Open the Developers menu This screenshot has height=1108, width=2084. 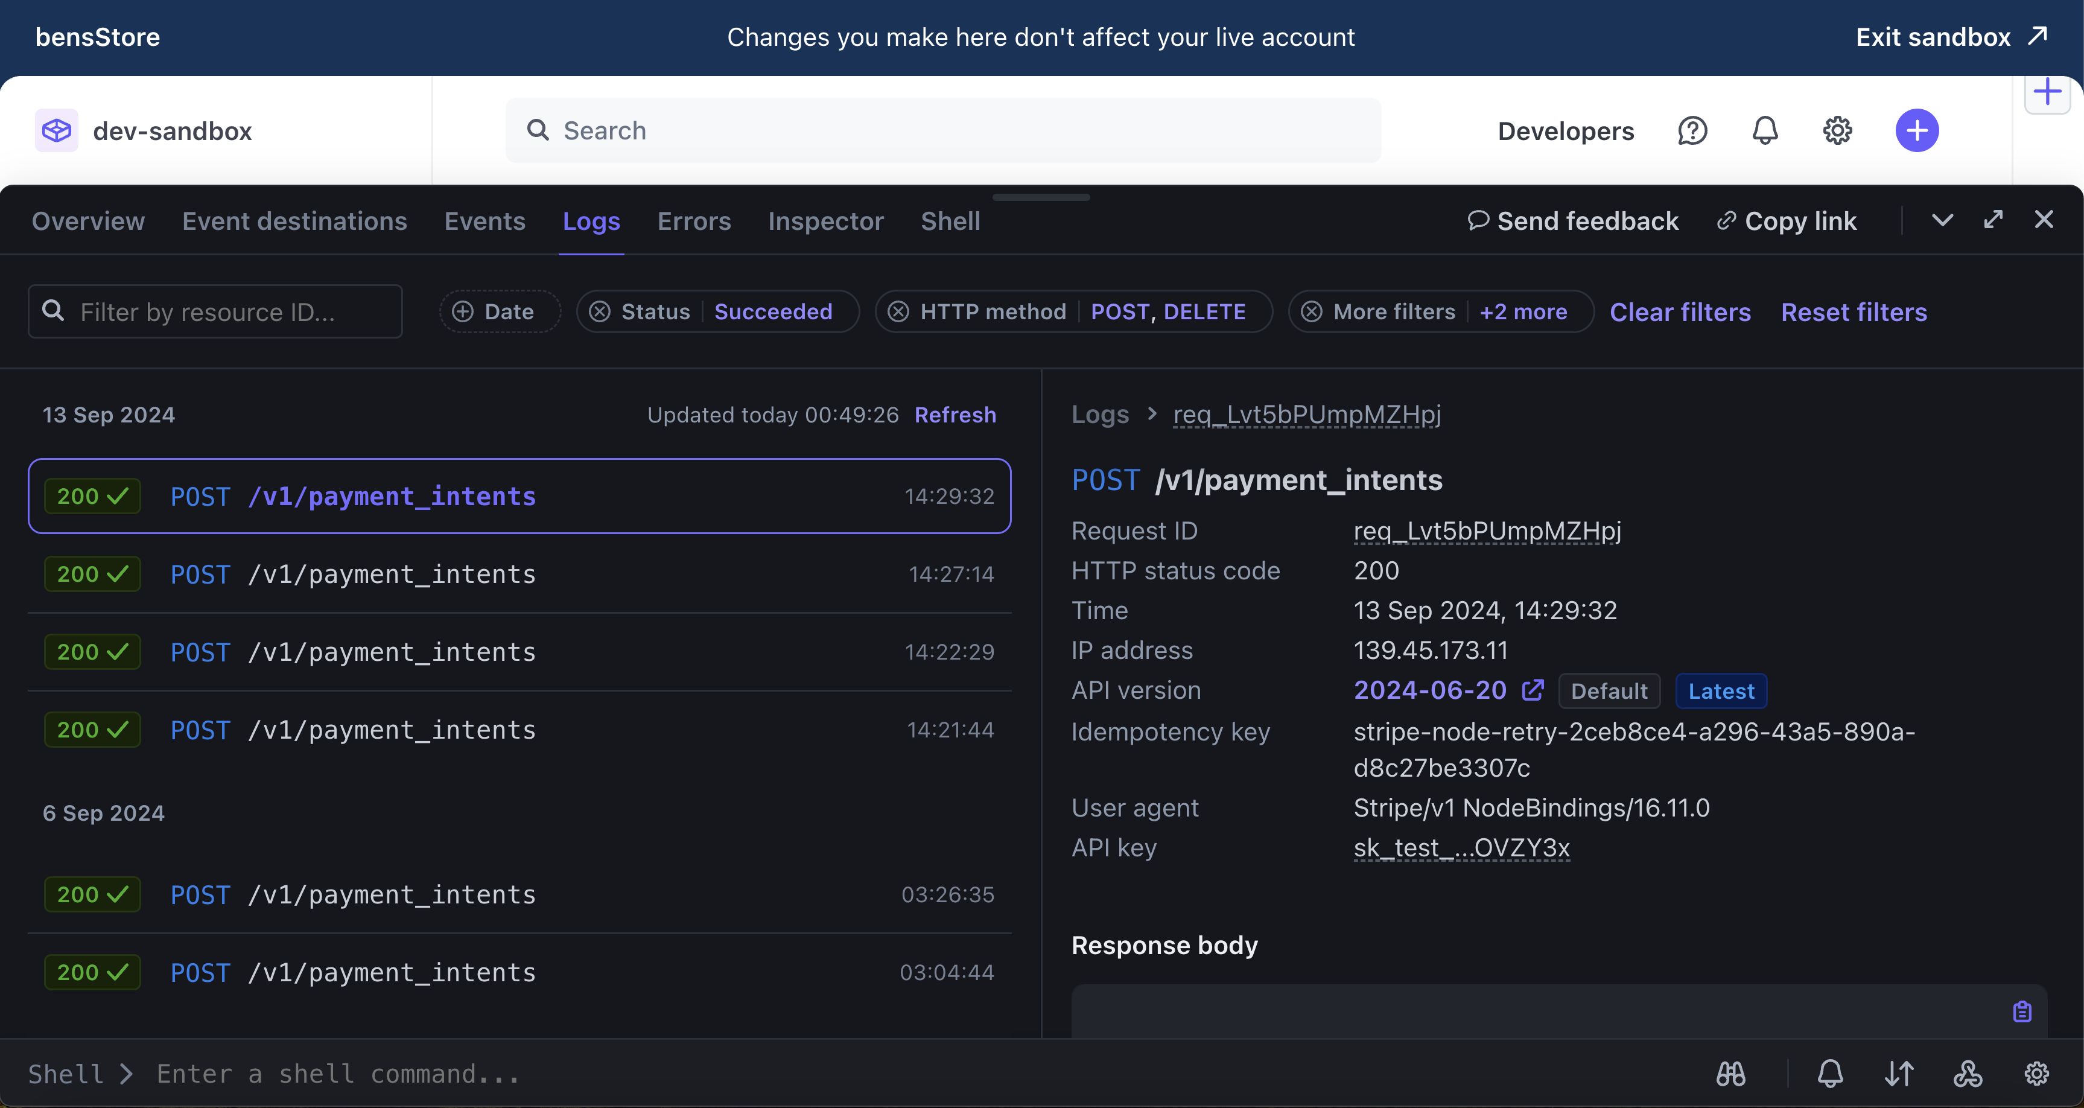1566,130
